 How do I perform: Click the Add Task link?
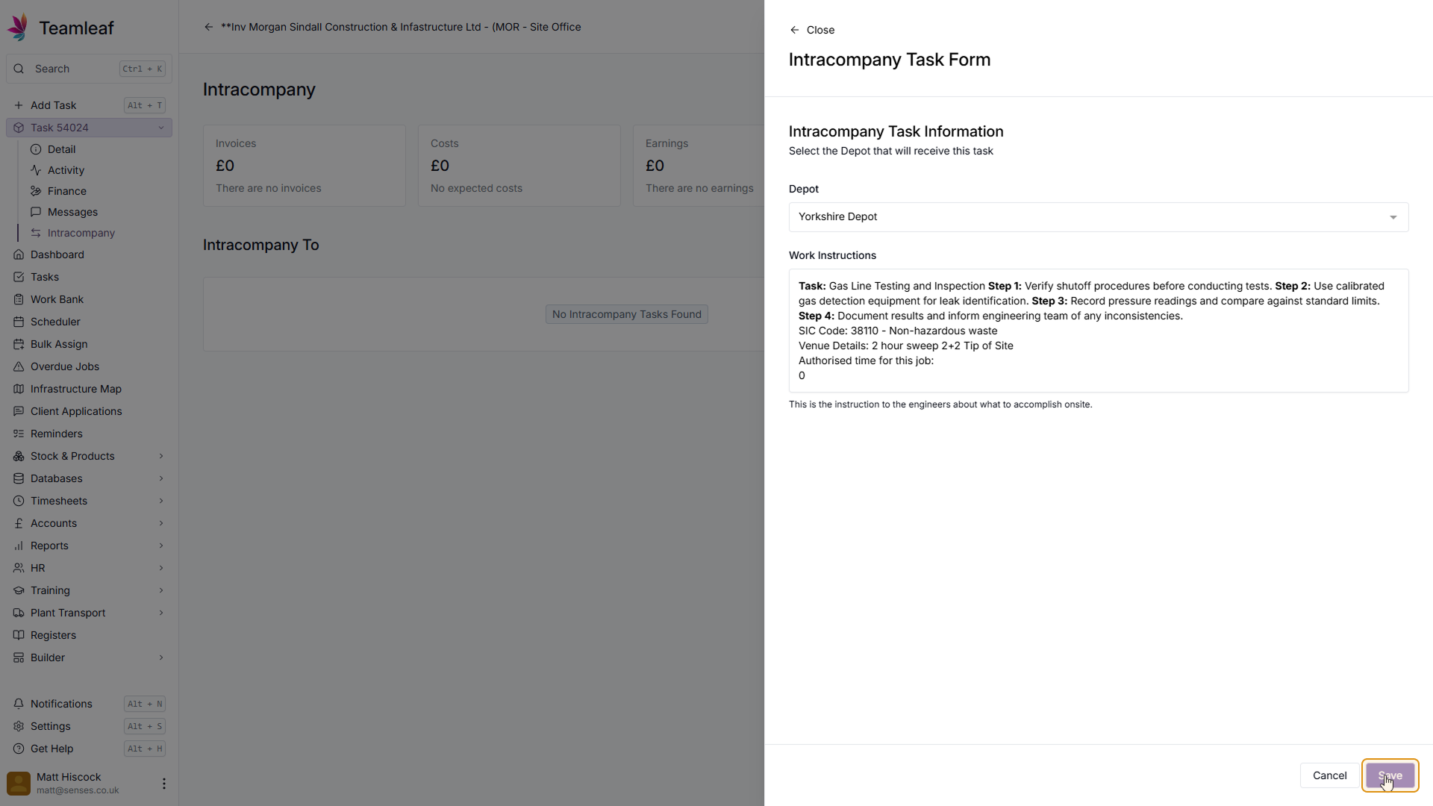coord(89,105)
